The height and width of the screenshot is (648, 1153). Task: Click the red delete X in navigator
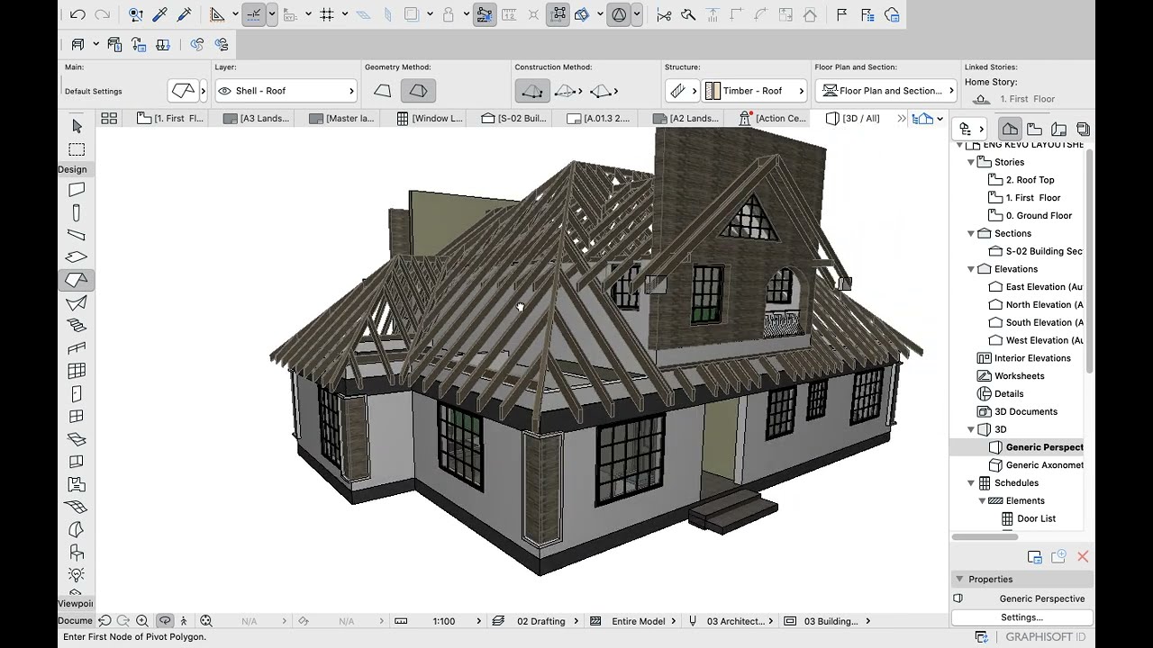pos(1083,557)
